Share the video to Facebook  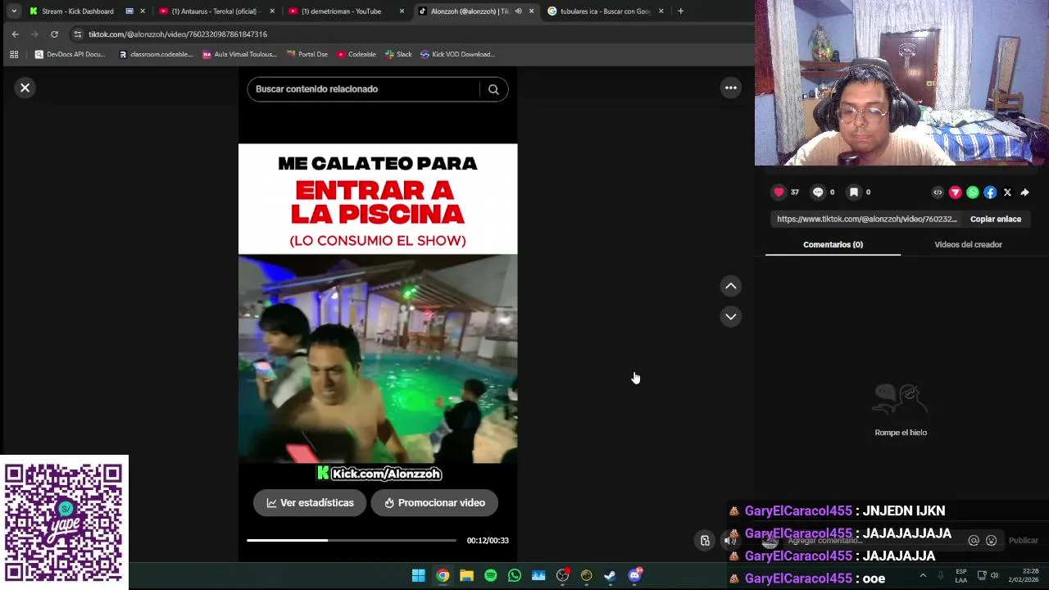click(x=990, y=193)
